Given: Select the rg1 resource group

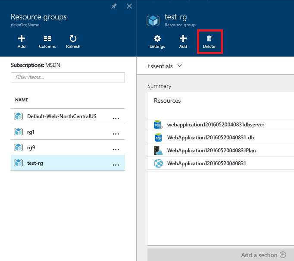Looking at the screenshot, I should [68, 132].
